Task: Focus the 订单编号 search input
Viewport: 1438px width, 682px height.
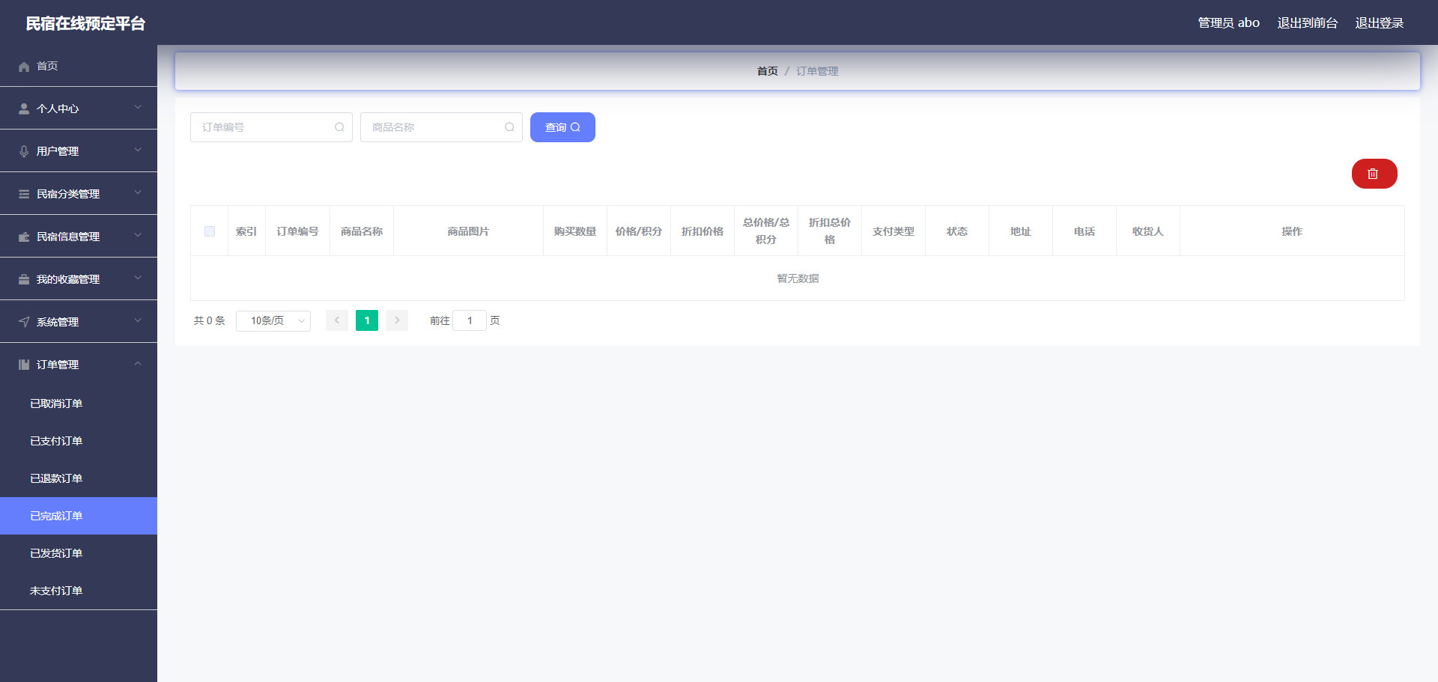Action: [271, 127]
